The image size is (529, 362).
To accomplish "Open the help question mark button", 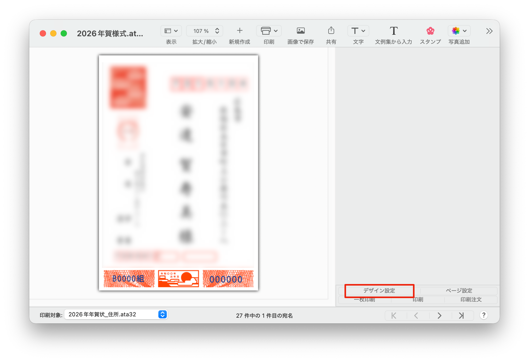I will 484,315.
